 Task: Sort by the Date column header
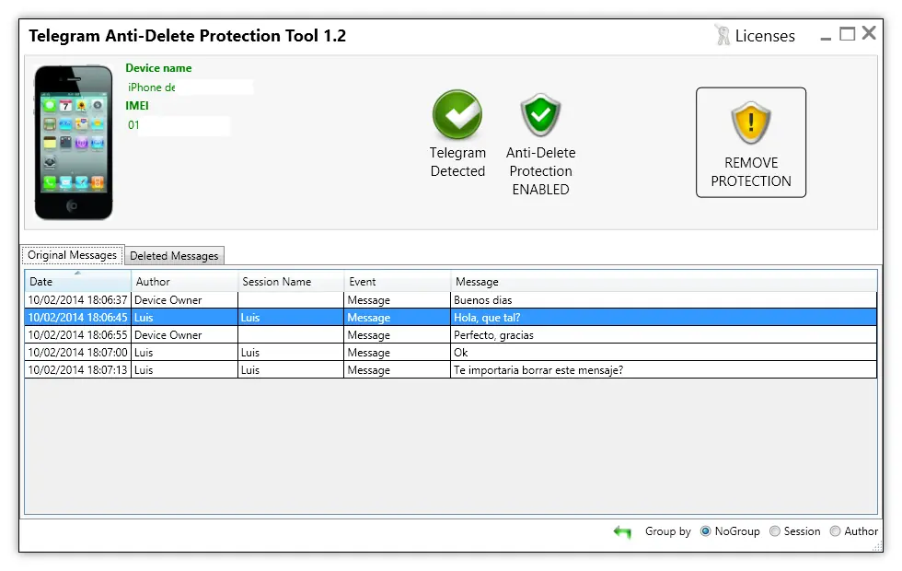[77, 282]
